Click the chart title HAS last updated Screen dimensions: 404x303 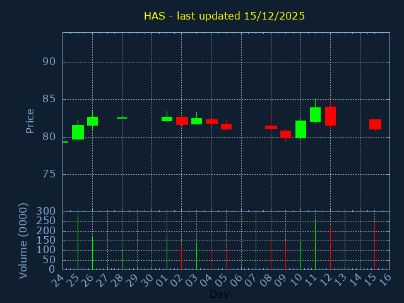[224, 16]
